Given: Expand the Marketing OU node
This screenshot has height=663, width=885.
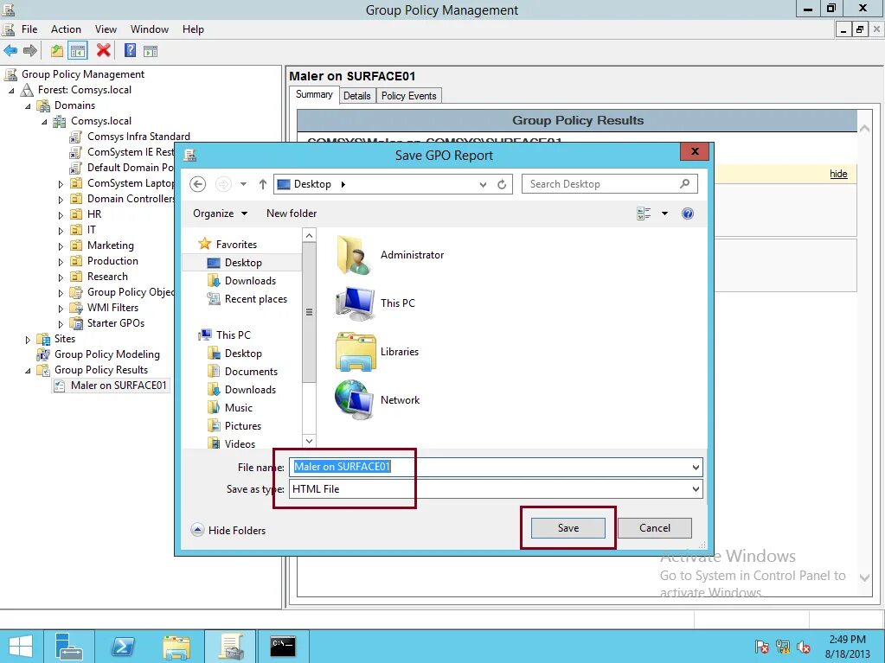Looking at the screenshot, I should click(61, 245).
